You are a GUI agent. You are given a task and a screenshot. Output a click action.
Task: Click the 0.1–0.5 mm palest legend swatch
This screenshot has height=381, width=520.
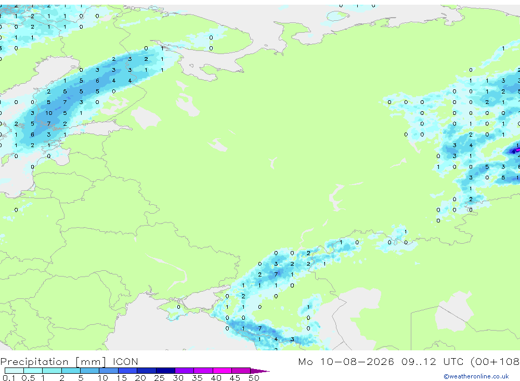tap(14, 371)
